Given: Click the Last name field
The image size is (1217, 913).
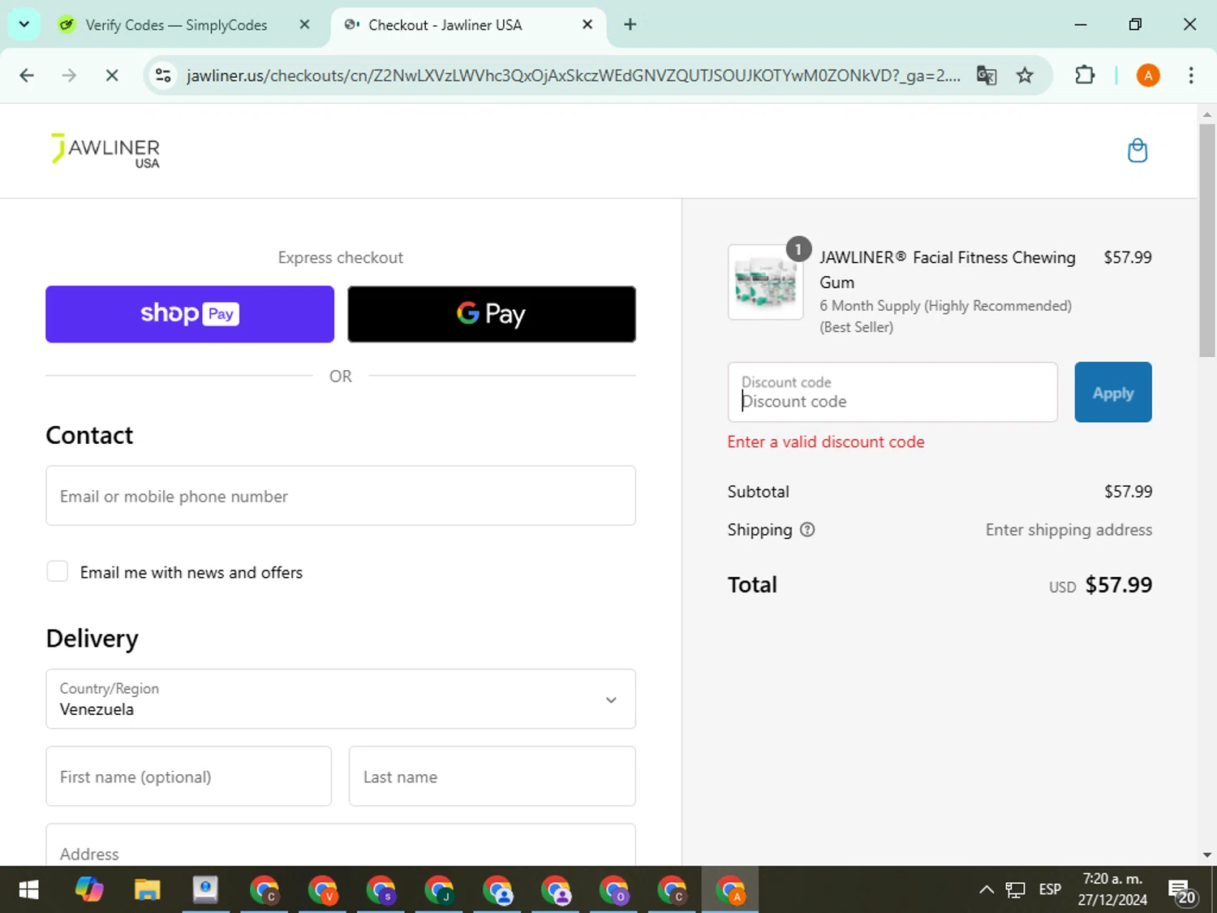Looking at the screenshot, I should point(492,777).
